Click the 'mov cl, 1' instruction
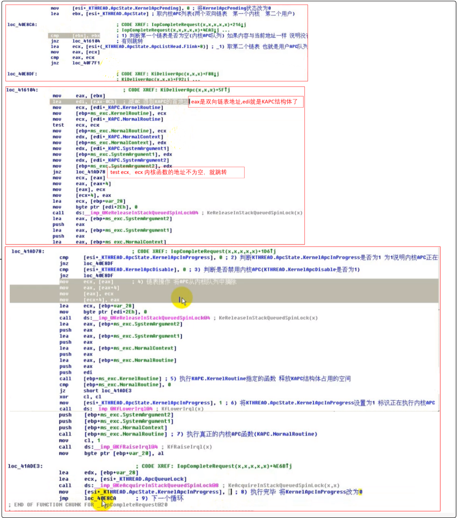Screen dimensions: 460x518 [79, 440]
